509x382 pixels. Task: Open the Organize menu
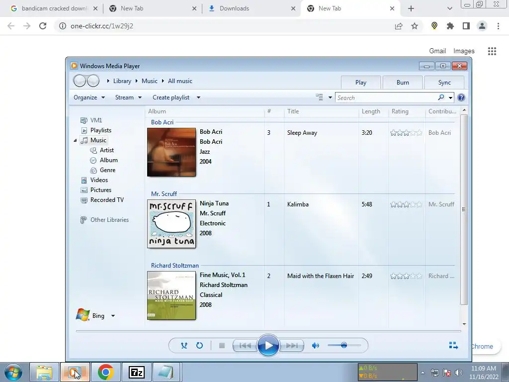point(89,97)
